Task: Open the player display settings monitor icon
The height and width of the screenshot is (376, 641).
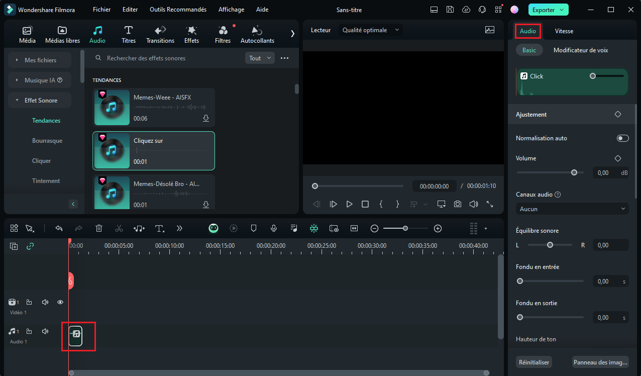Action: (442, 204)
